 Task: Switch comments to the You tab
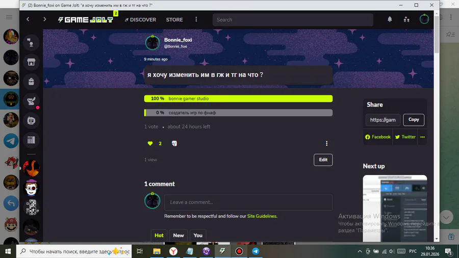coord(198,236)
